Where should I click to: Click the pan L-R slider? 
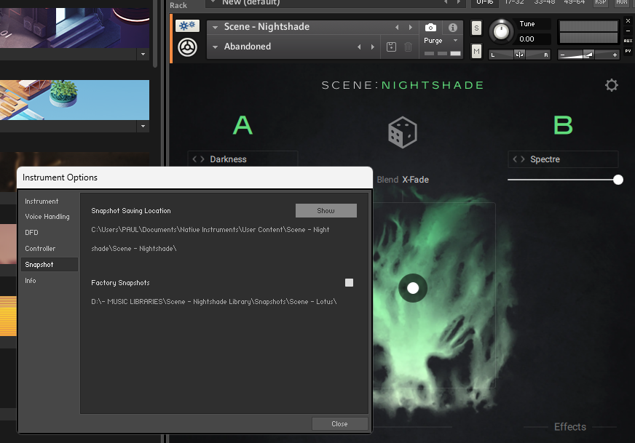pyautogui.click(x=519, y=55)
